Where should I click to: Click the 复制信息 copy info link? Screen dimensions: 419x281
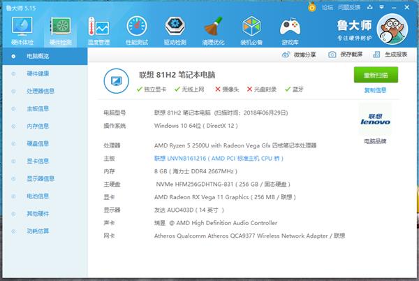(375, 90)
